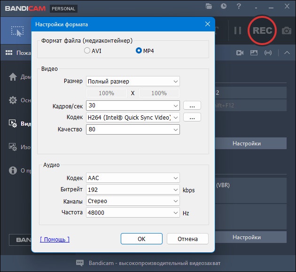Screen dimensions: 296x272
Task: Click the lower Настройки button in the Bandicam window
Action: pyautogui.click(x=251, y=237)
